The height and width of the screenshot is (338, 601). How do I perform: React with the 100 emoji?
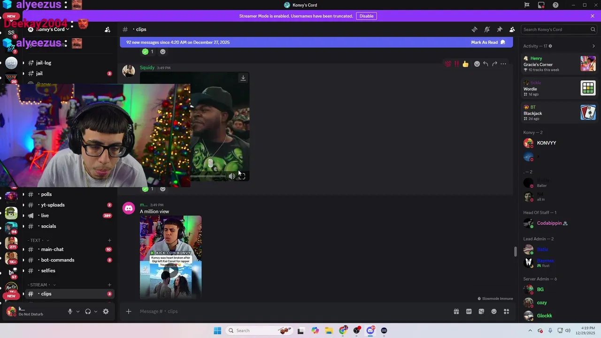coord(448,64)
